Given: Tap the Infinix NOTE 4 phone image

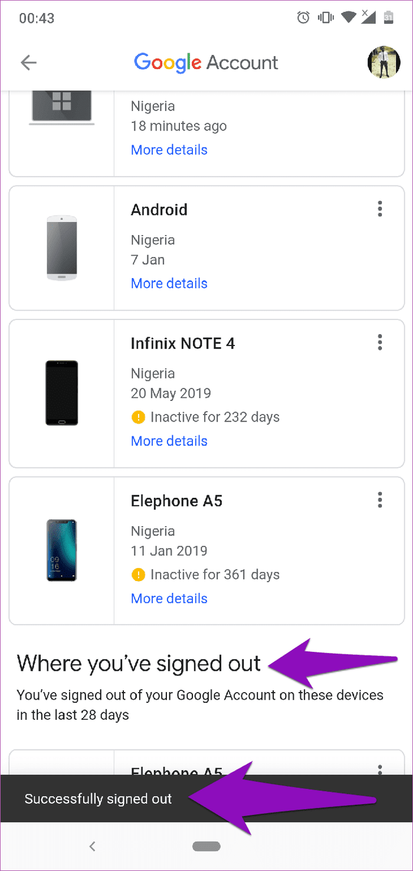Looking at the screenshot, I should [62, 393].
